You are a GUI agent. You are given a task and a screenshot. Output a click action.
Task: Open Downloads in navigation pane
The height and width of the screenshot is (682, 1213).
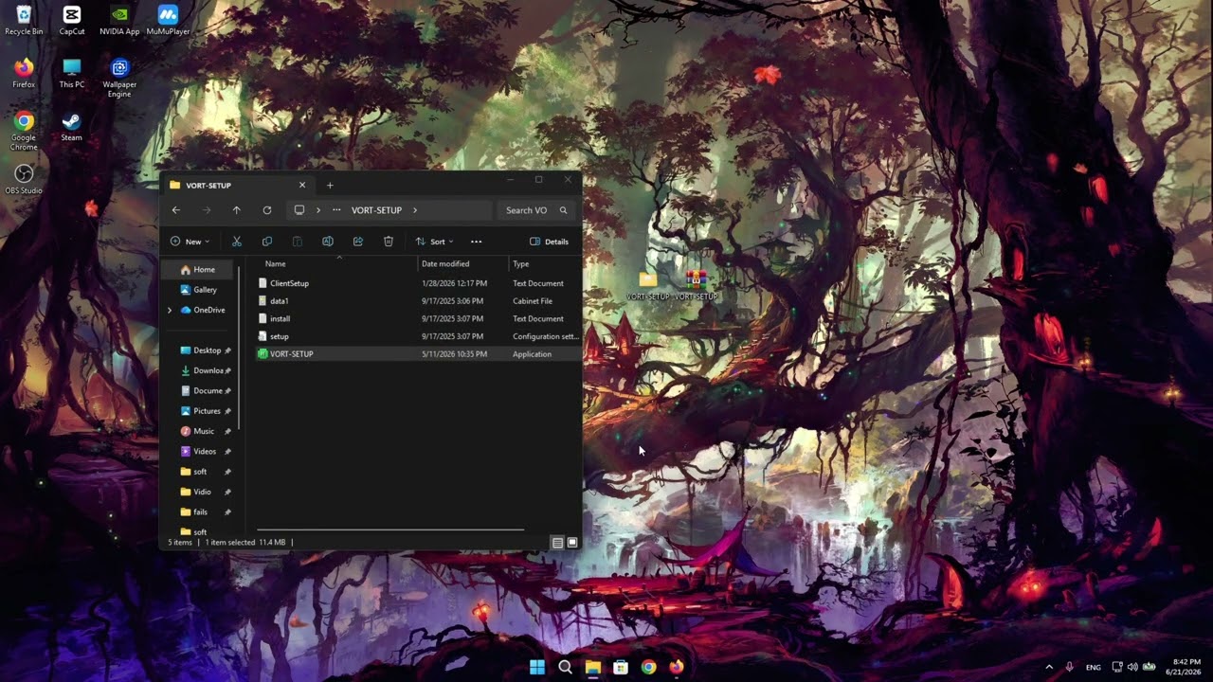[x=201, y=370]
